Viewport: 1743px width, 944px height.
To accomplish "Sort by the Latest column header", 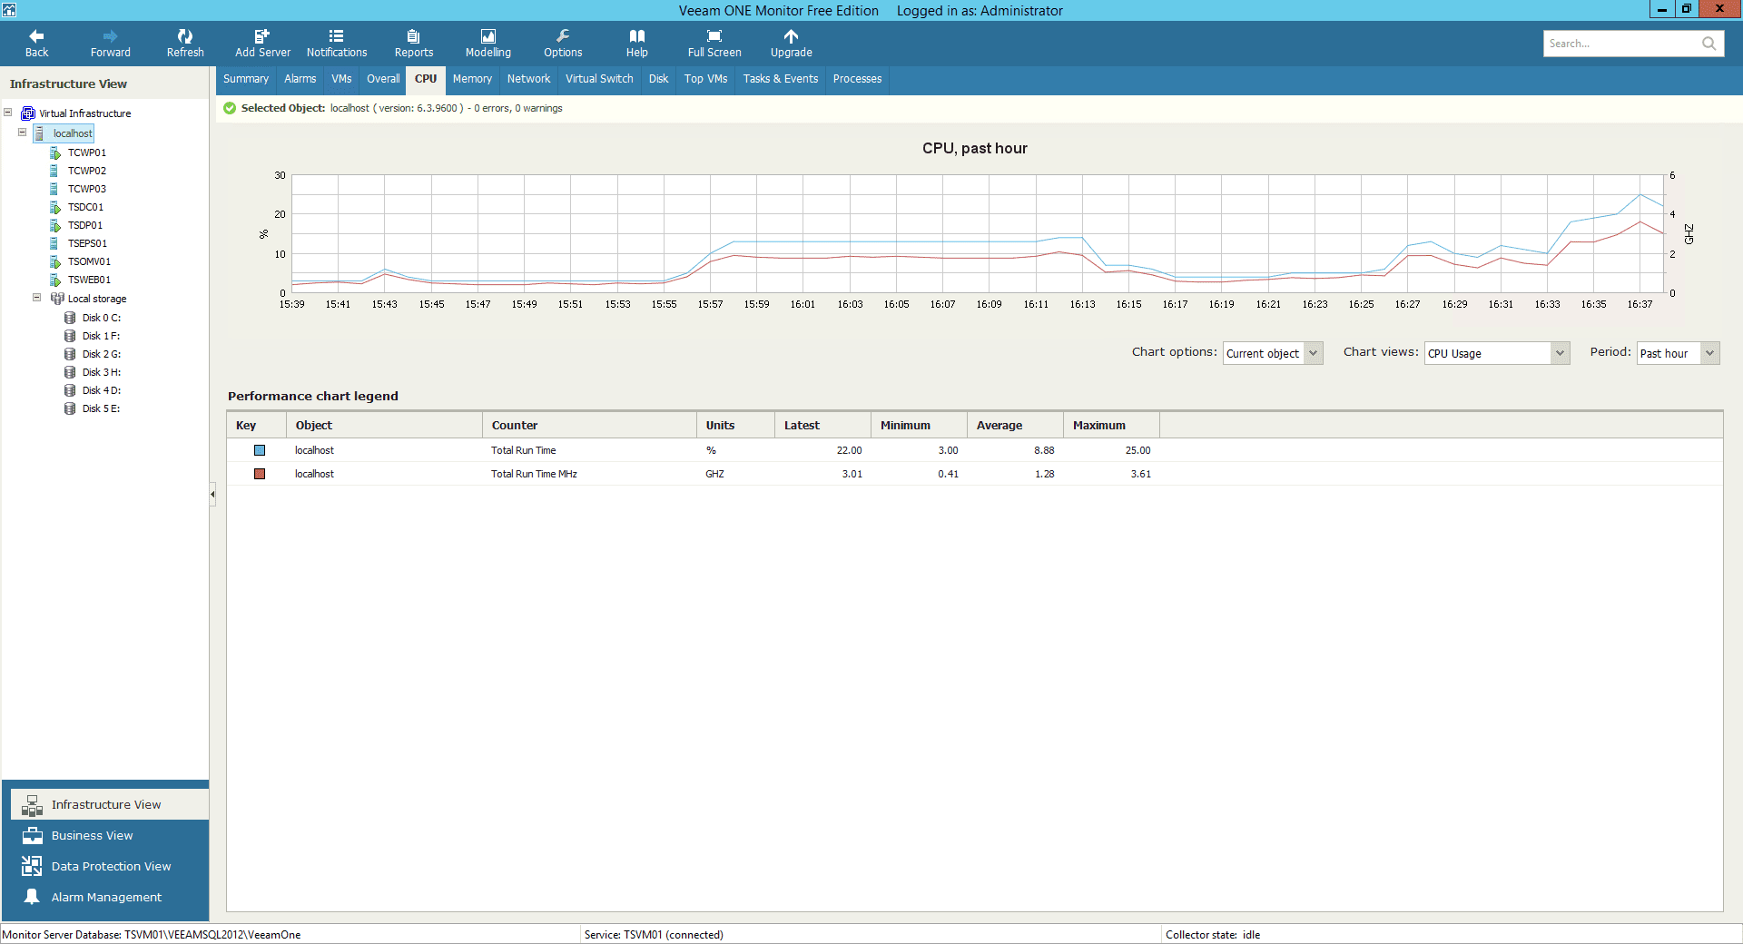I will coord(822,425).
